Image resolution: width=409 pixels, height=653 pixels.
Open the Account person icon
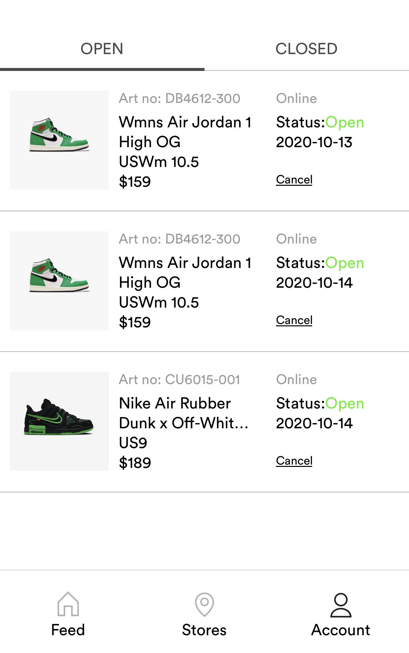341,605
